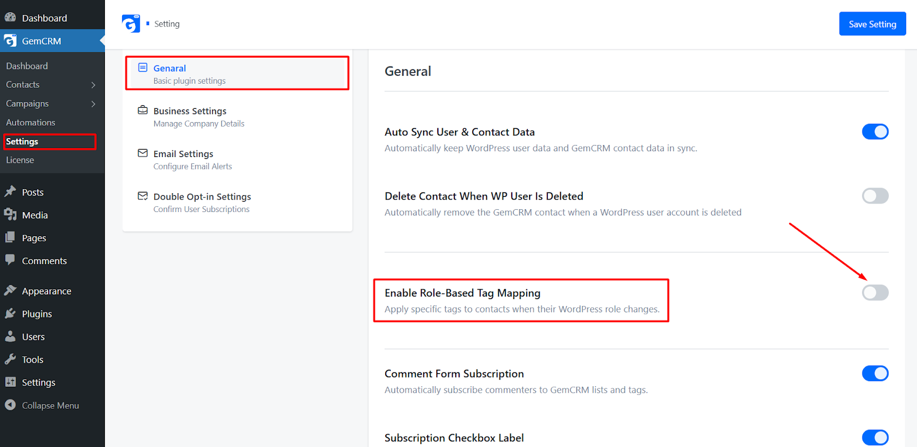Viewport: 917px width, 447px height.
Task: Click the WordPress Dashboard gauge icon
Action: [10, 17]
